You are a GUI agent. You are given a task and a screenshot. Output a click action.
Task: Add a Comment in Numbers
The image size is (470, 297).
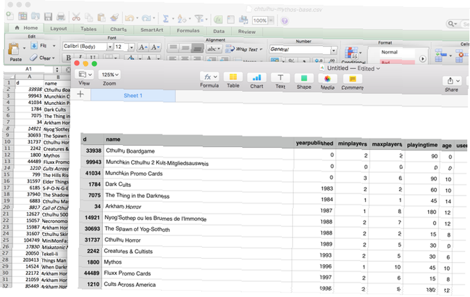coord(352,79)
